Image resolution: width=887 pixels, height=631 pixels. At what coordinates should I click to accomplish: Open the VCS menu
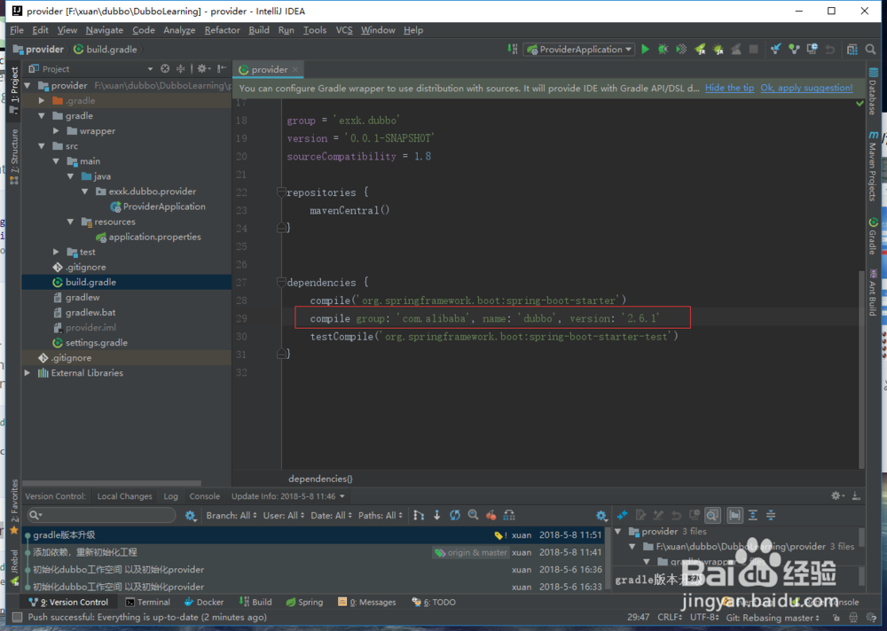(x=344, y=30)
